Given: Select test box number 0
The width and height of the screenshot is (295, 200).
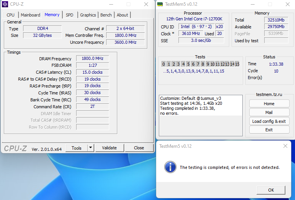Looking at the screenshot, I should click(x=163, y=64).
